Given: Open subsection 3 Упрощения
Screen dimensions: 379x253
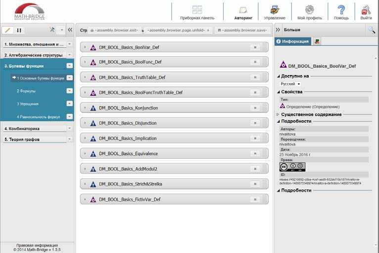Looking at the screenshot, I should point(28,104).
